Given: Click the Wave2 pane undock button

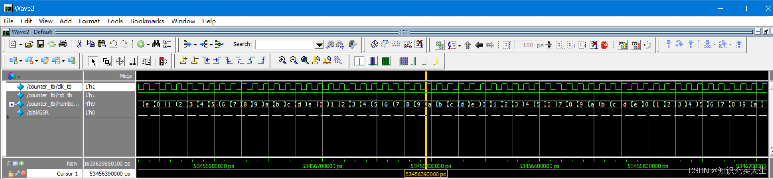Looking at the screenshot, I should [766, 32].
